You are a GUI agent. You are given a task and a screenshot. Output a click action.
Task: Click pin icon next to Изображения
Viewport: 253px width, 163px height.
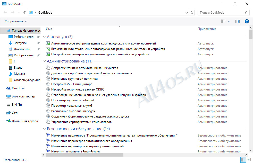[x=38, y=55]
